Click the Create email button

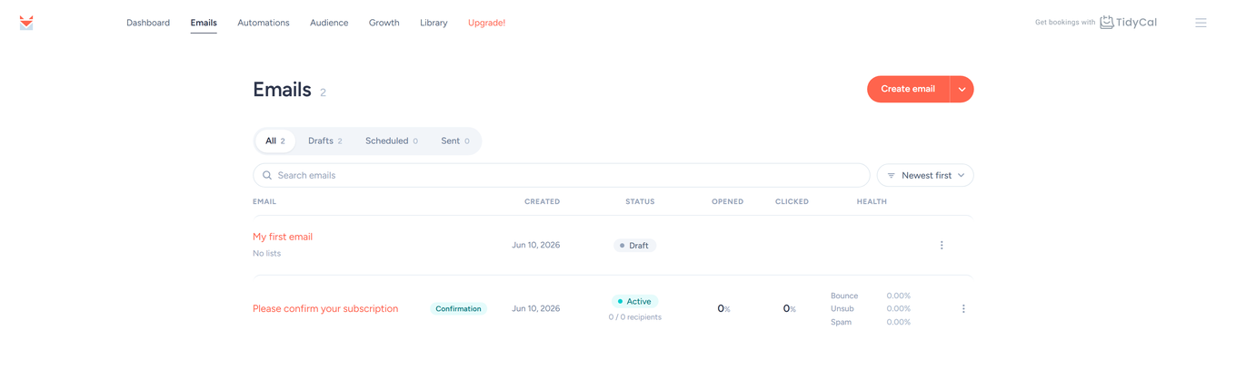(908, 89)
